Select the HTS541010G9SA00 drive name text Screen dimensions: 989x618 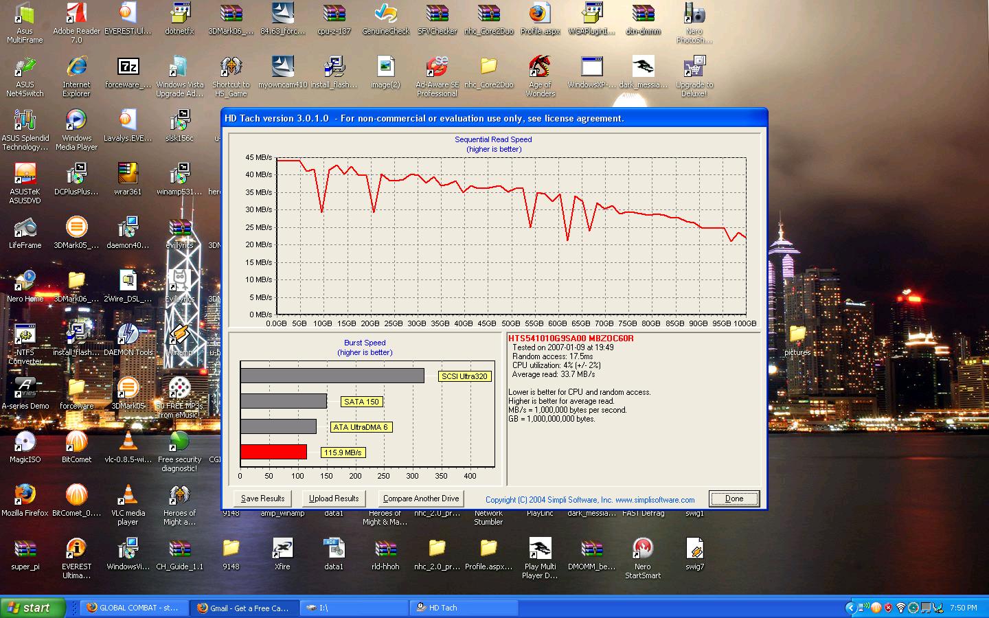571,339
